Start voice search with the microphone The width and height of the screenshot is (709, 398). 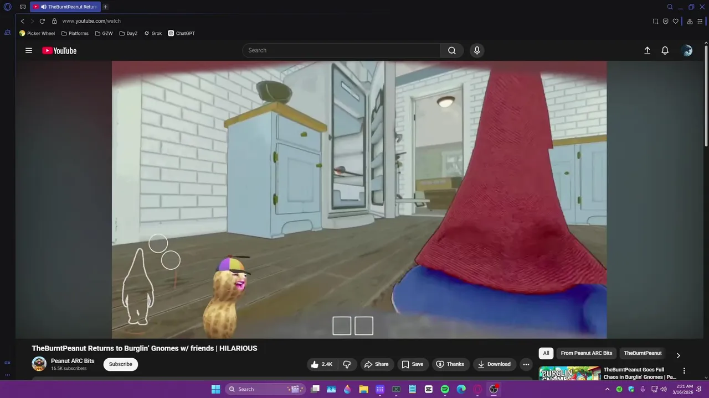pyautogui.click(x=477, y=50)
